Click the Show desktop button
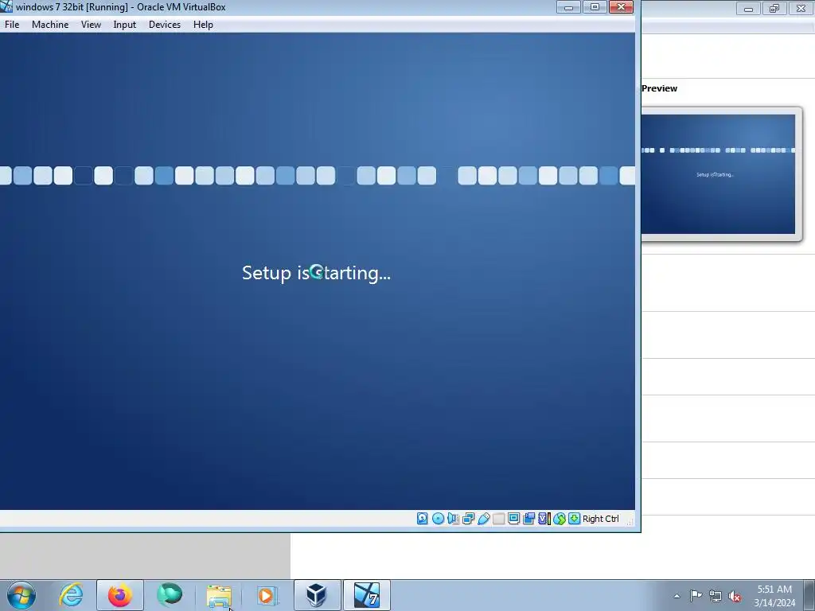 tap(809, 595)
